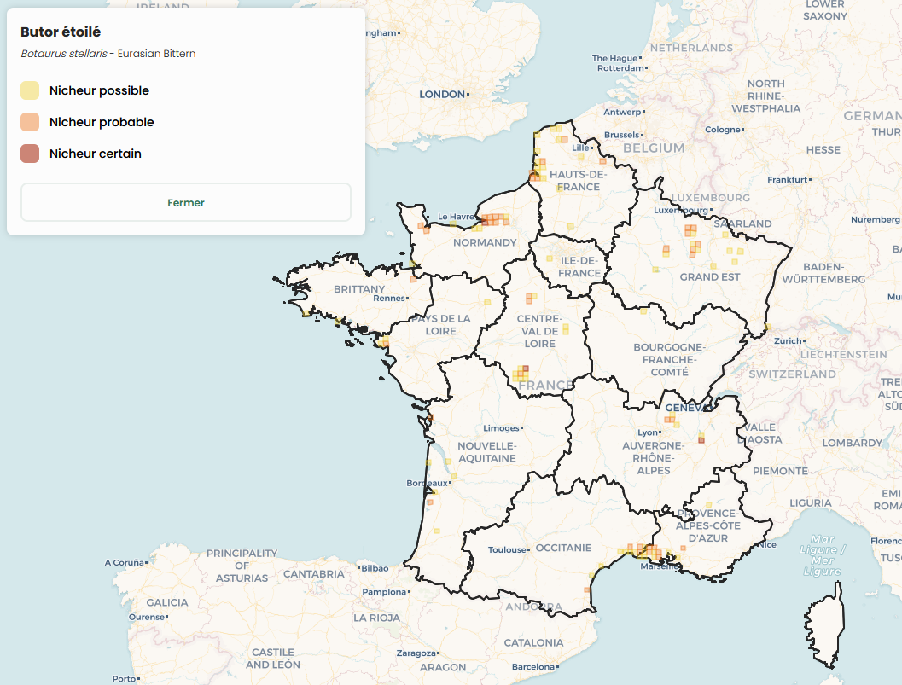Image resolution: width=902 pixels, height=685 pixels.
Task: Click the Barcelona city label
Action: point(532,666)
